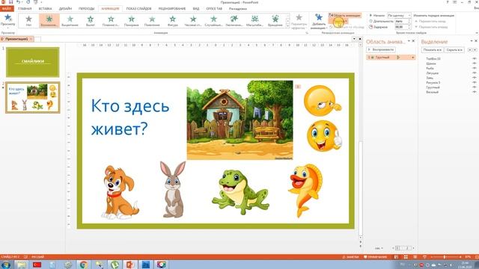This screenshot has width=479, height=269.
Task: Click the Redo icon in quick access toolbar
Action: (28, 2)
